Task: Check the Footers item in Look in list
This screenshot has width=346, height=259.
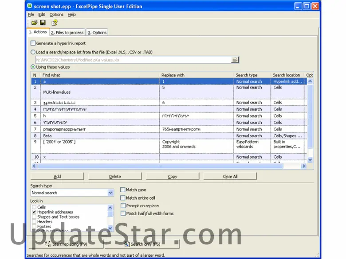Action: click(x=34, y=226)
